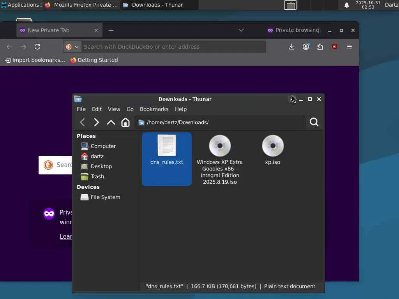The image size is (399, 299).
Task: Open the Thunar File menu
Action: (x=81, y=109)
